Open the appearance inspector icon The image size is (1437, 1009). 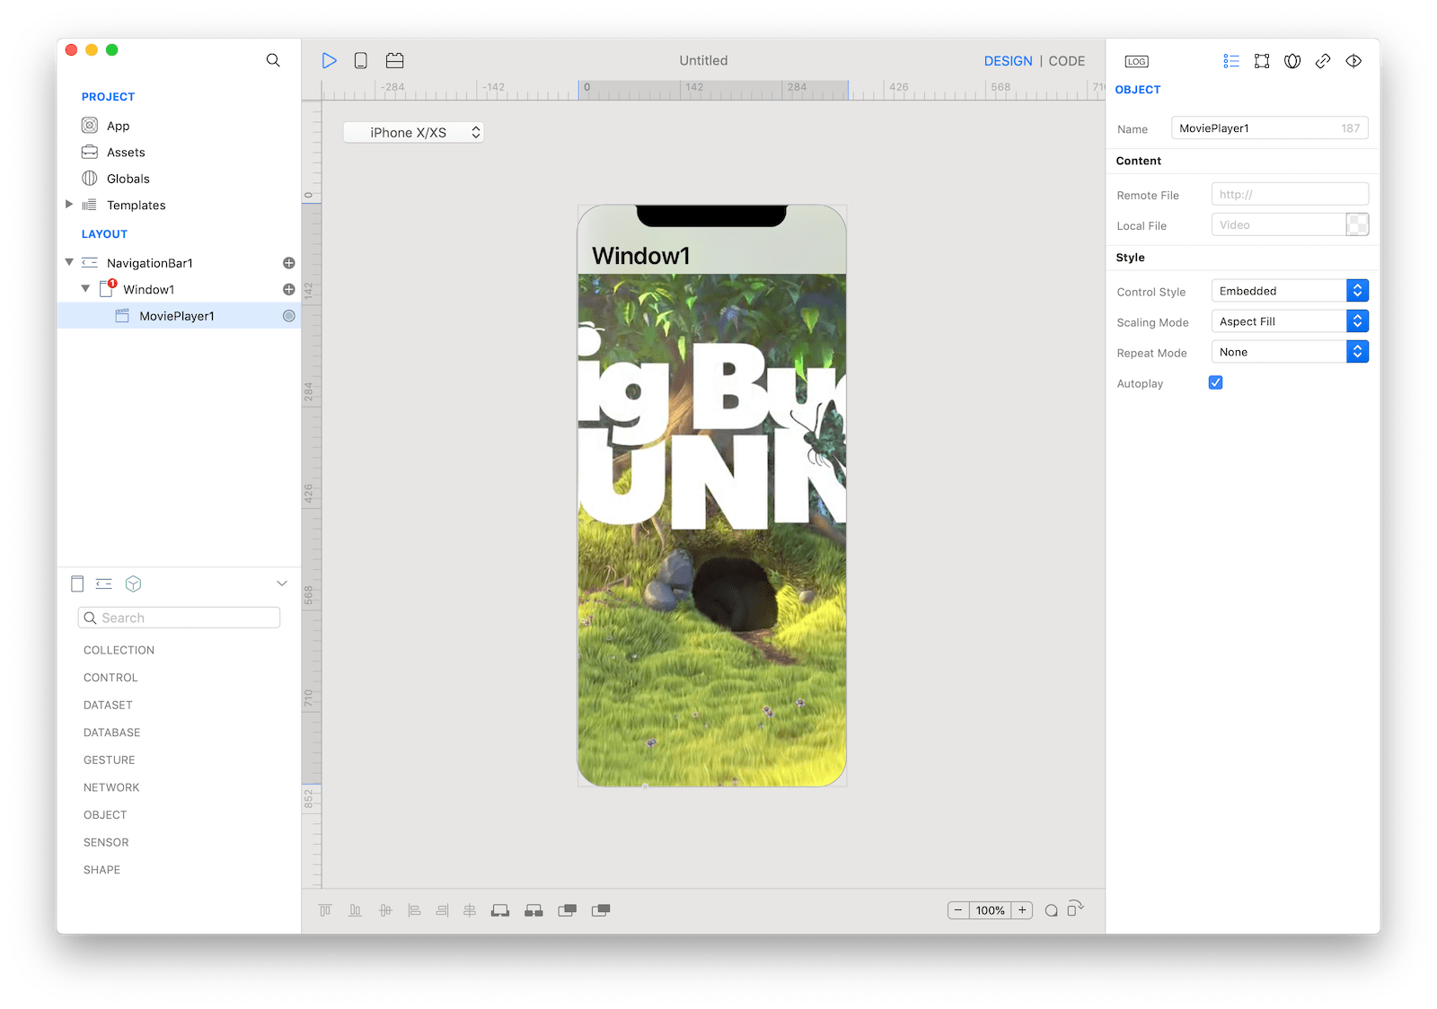1292,61
